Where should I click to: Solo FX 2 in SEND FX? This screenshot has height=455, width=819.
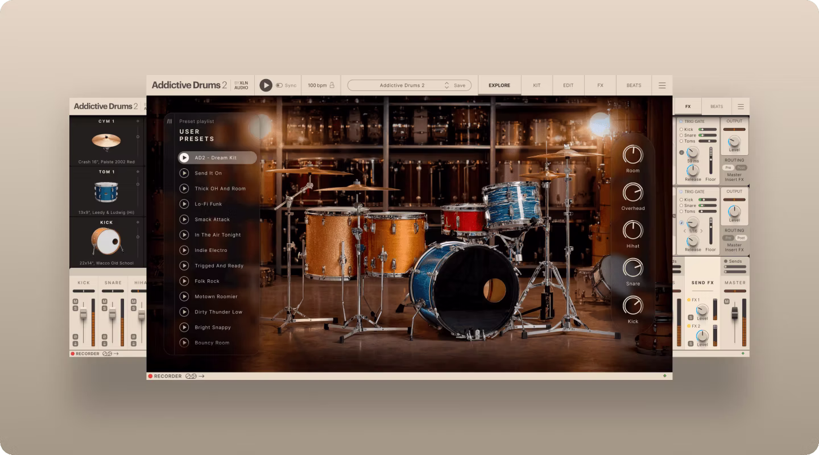690,344
